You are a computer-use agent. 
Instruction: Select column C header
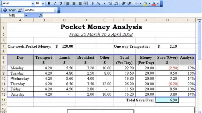coord(64,20)
